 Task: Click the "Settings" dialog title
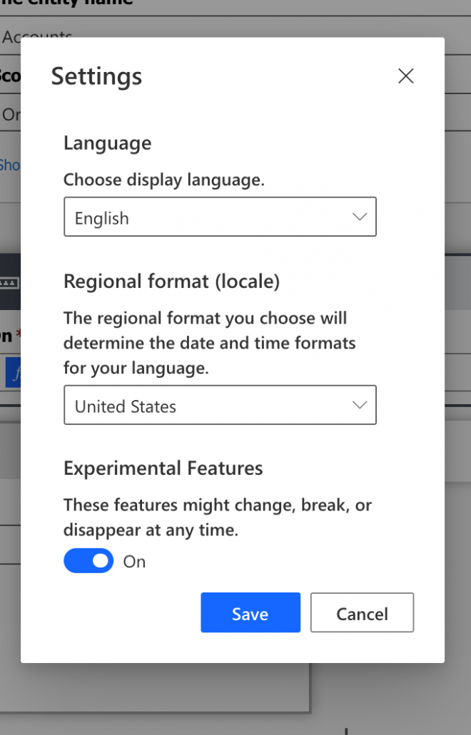[x=96, y=76]
